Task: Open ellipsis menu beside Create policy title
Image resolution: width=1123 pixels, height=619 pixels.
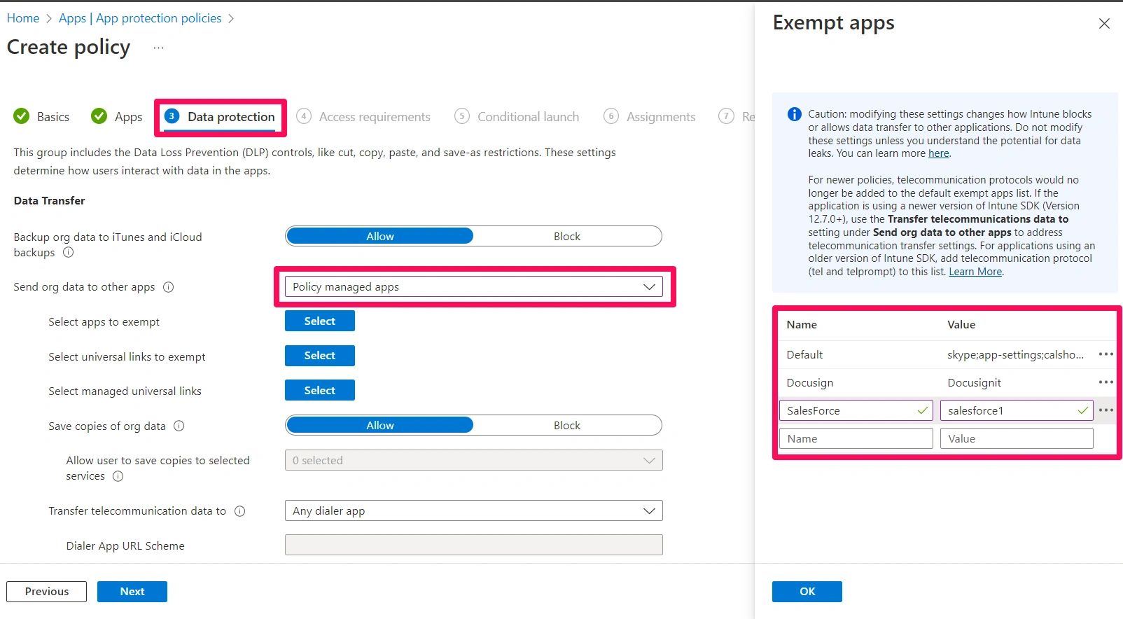Action: (x=159, y=48)
